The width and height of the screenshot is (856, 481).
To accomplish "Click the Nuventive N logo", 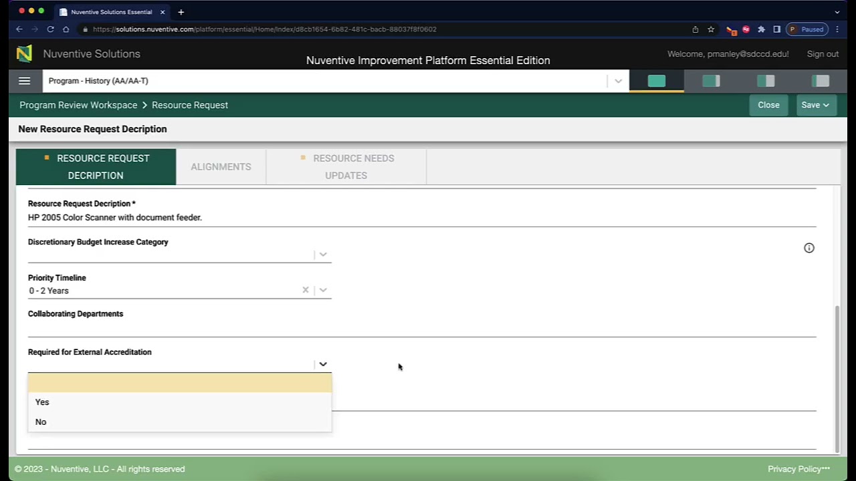I will click(x=24, y=53).
